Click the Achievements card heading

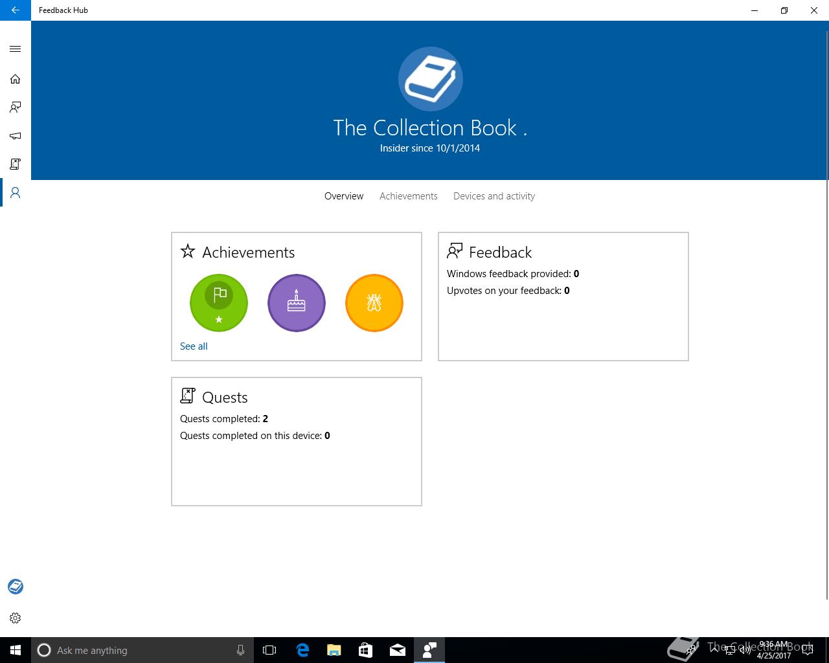click(x=248, y=252)
